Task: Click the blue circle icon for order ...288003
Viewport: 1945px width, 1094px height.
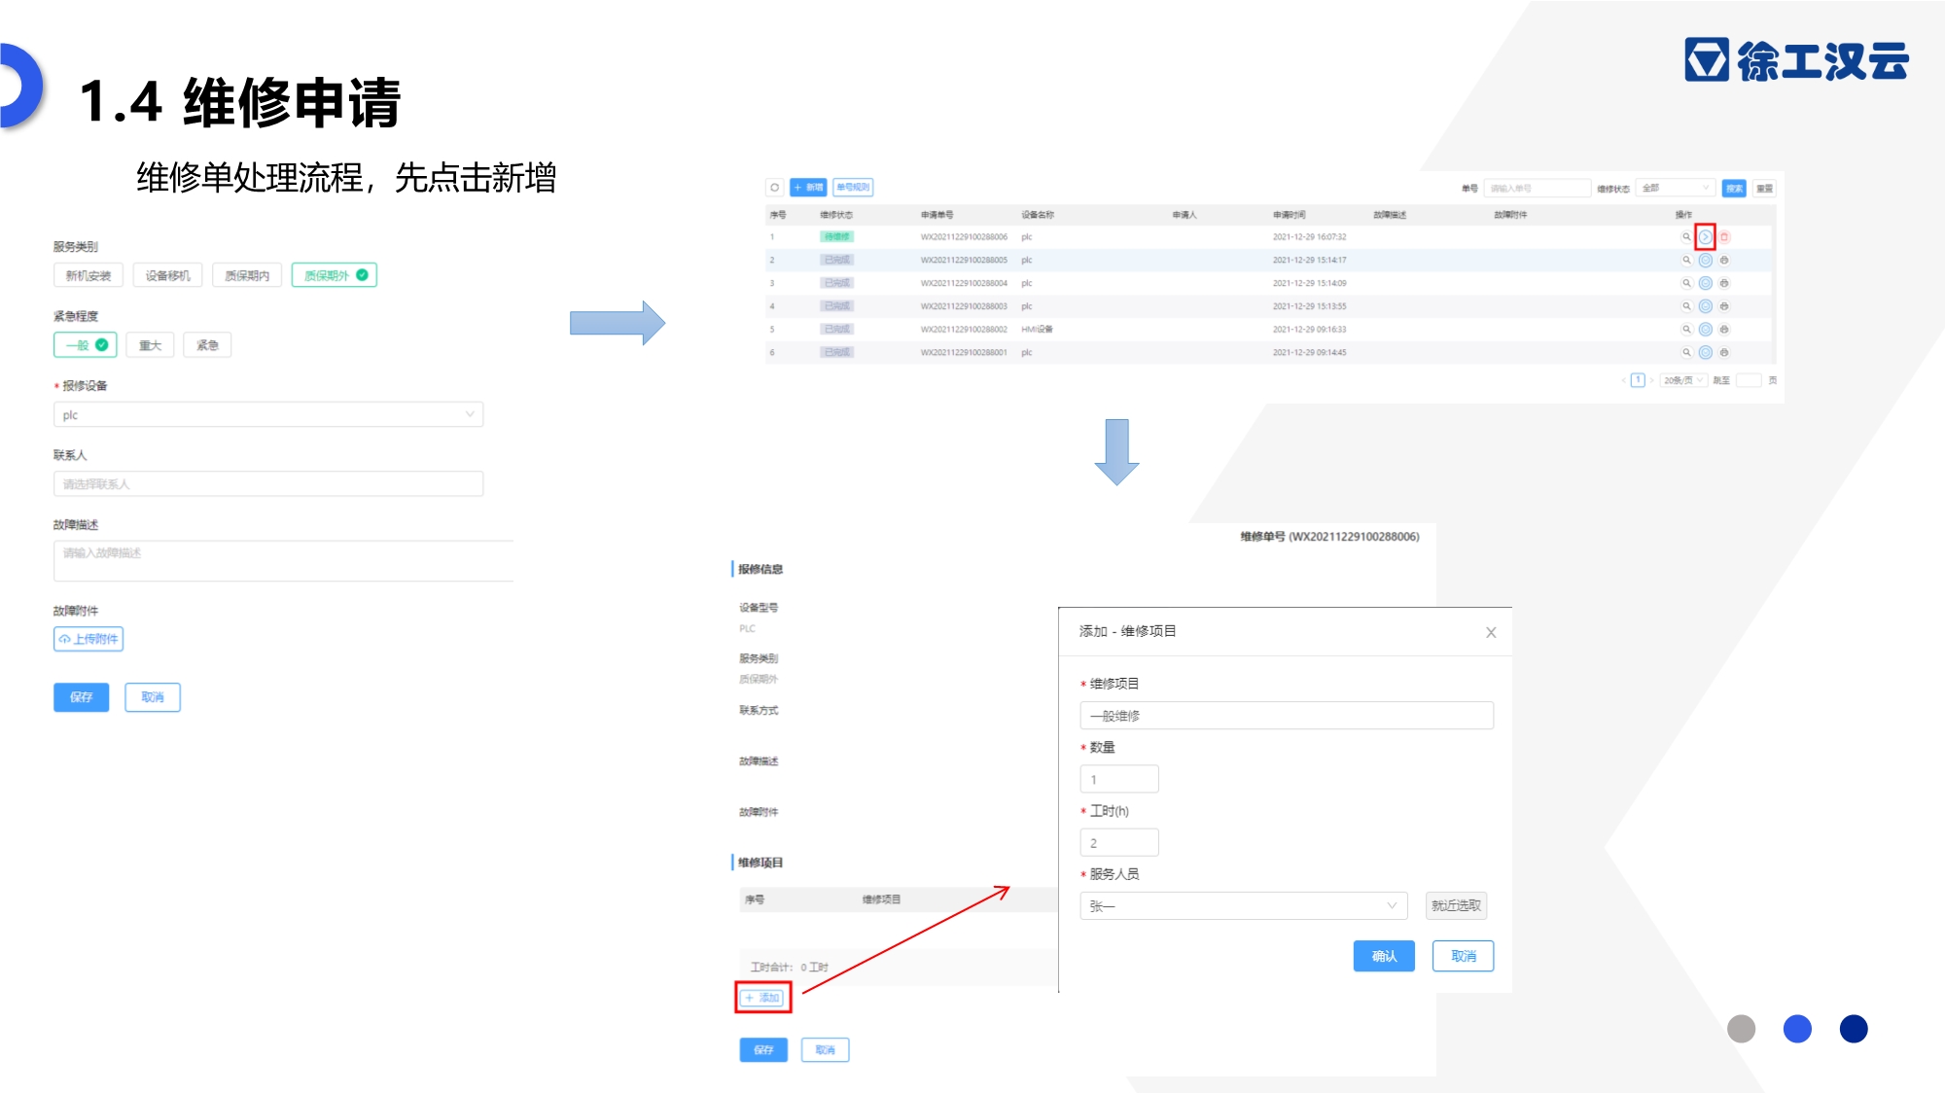Action: pyautogui.click(x=1705, y=306)
